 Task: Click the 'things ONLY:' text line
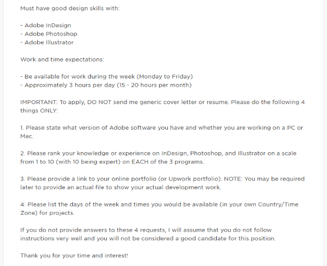click(x=39, y=111)
